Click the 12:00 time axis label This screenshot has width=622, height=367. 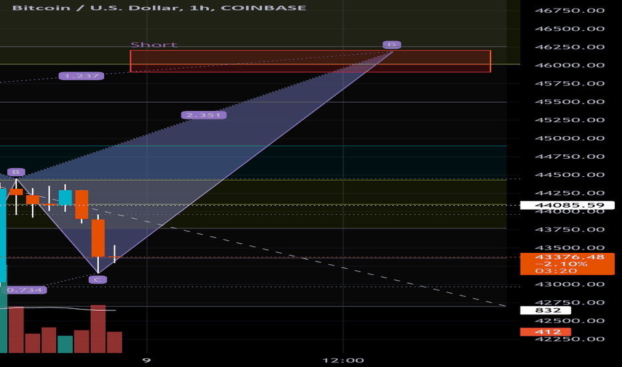[343, 360]
